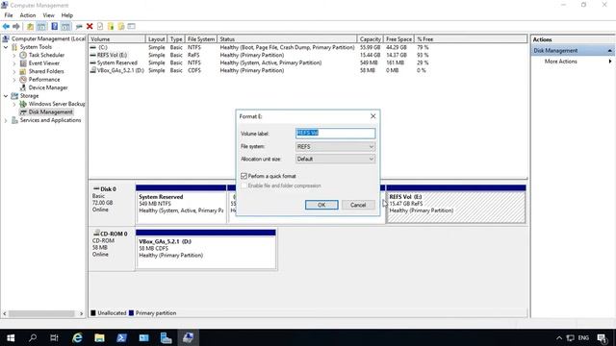Click Cancel in Format dialog
The image size is (616, 346).
pyautogui.click(x=358, y=205)
